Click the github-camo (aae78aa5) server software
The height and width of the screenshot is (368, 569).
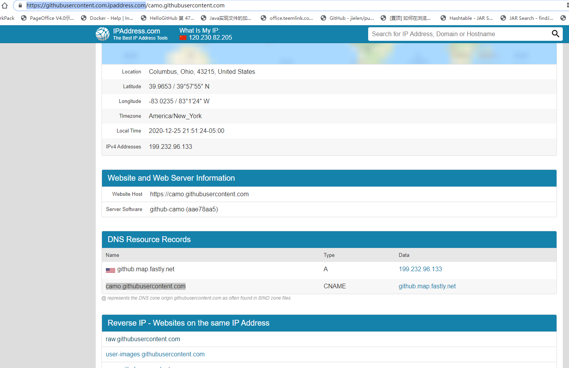(184, 209)
